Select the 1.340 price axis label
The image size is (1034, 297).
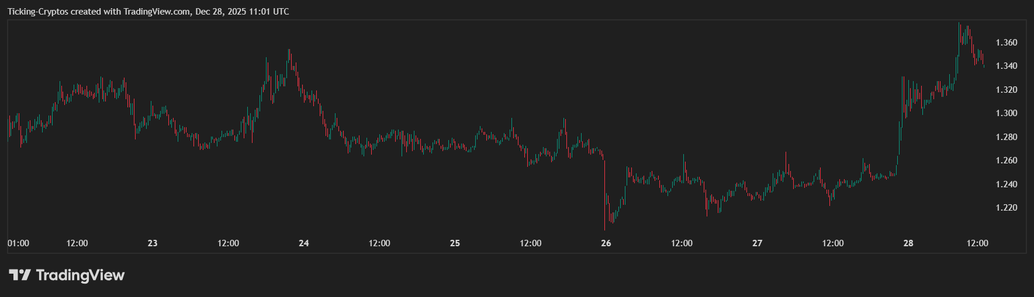1007,66
